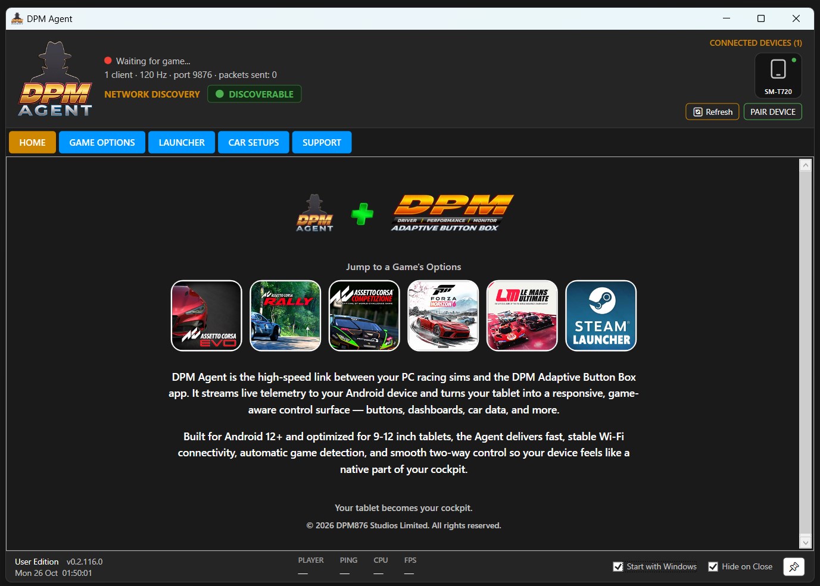Click the Pair Device button
The image size is (820, 586).
tap(773, 112)
